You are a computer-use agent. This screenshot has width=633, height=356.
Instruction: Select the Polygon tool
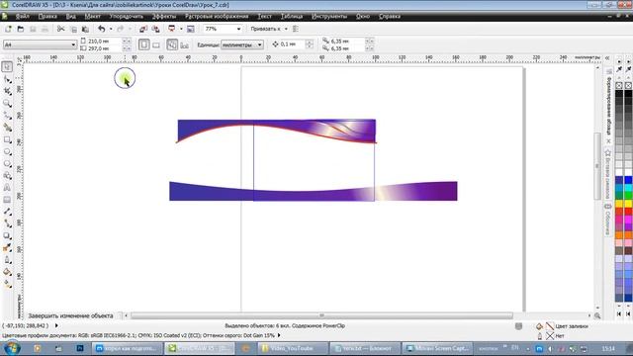(7, 164)
